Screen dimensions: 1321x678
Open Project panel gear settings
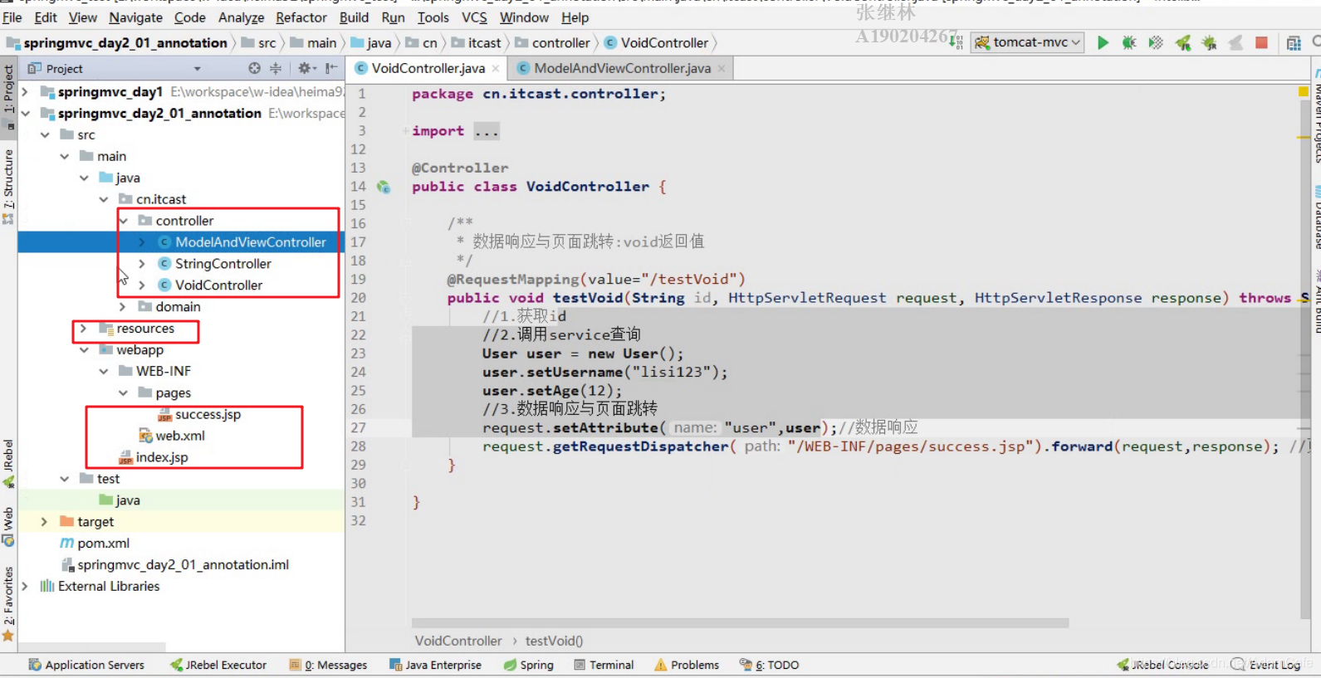click(x=306, y=68)
